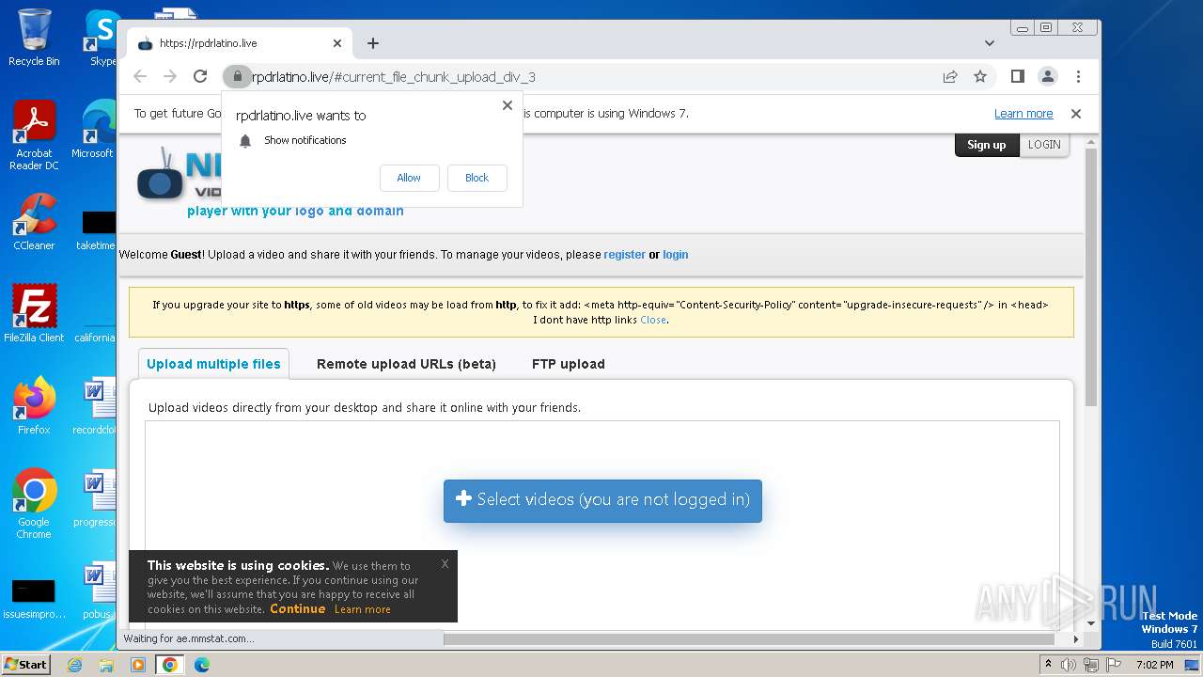Image resolution: width=1203 pixels, height=677 pixels.
Task: Open Acrobat Reader DC desktop icon
Action: tap(34, 136)
